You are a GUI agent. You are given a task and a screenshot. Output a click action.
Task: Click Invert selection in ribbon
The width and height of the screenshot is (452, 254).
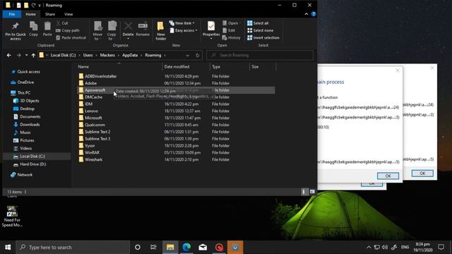tap(263, 37)
